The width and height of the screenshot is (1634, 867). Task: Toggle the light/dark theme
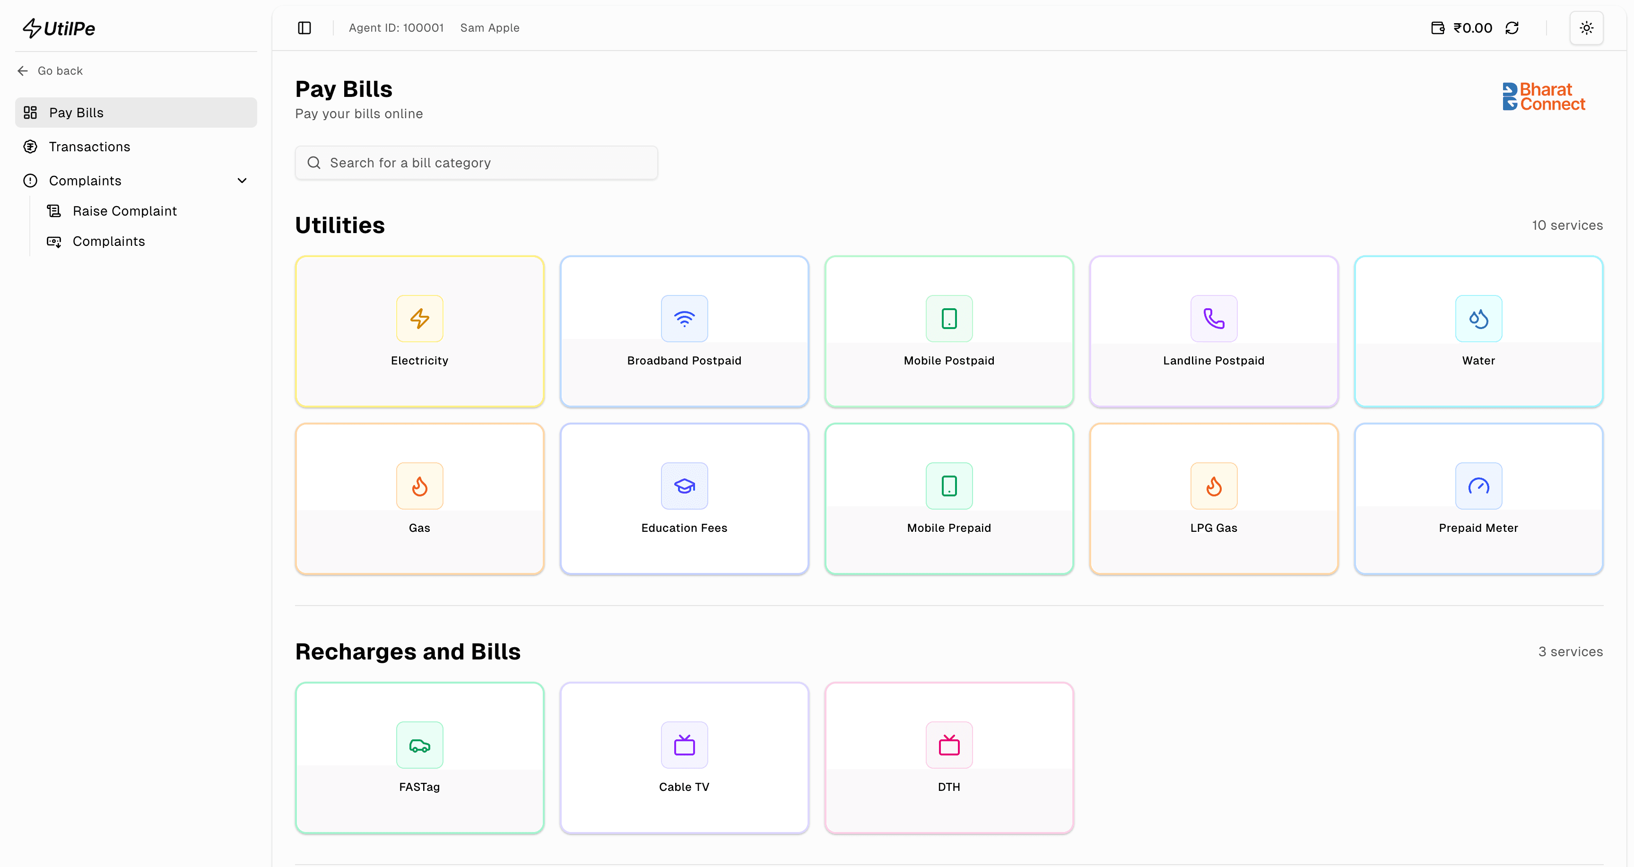pos(1586,27)
